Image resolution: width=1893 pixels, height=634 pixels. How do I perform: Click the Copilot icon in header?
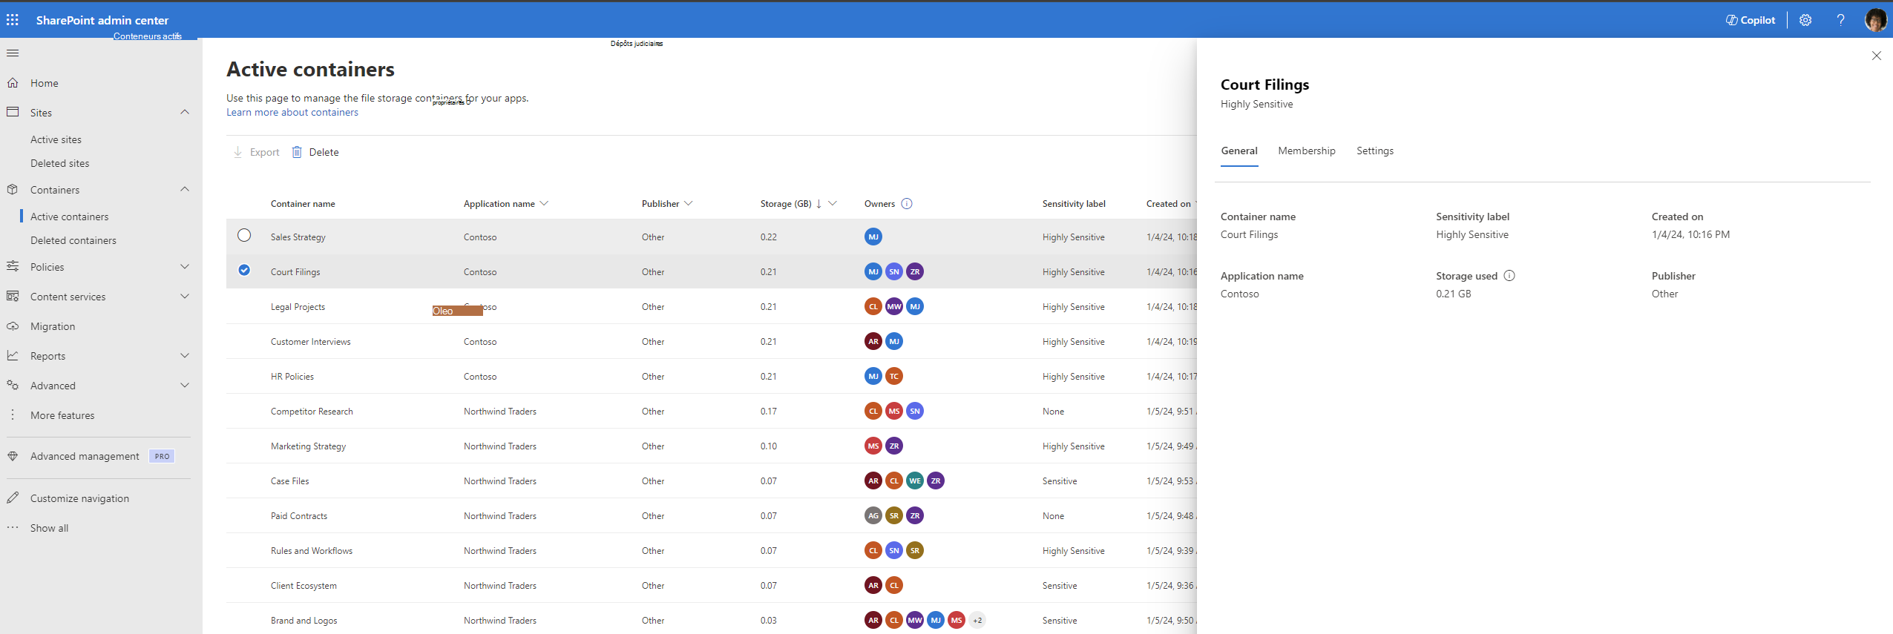tap(1731, 20)
